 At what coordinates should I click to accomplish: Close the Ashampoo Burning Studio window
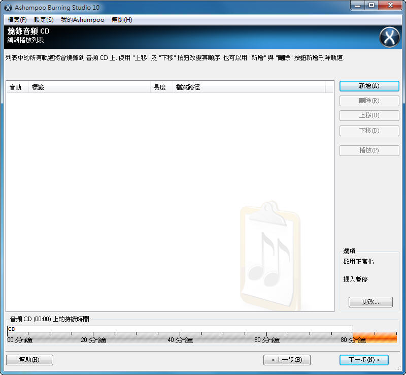point(390,6)
